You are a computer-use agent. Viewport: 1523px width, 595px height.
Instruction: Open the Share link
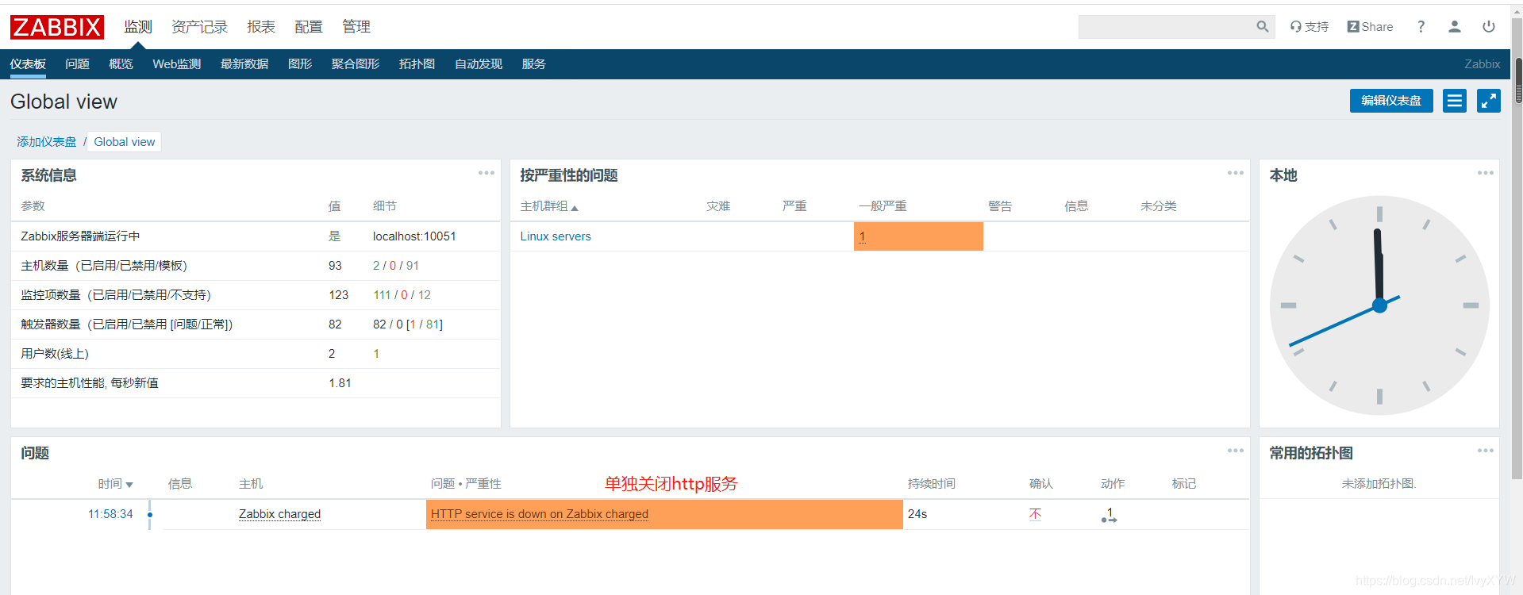(x=1370, y=27)
